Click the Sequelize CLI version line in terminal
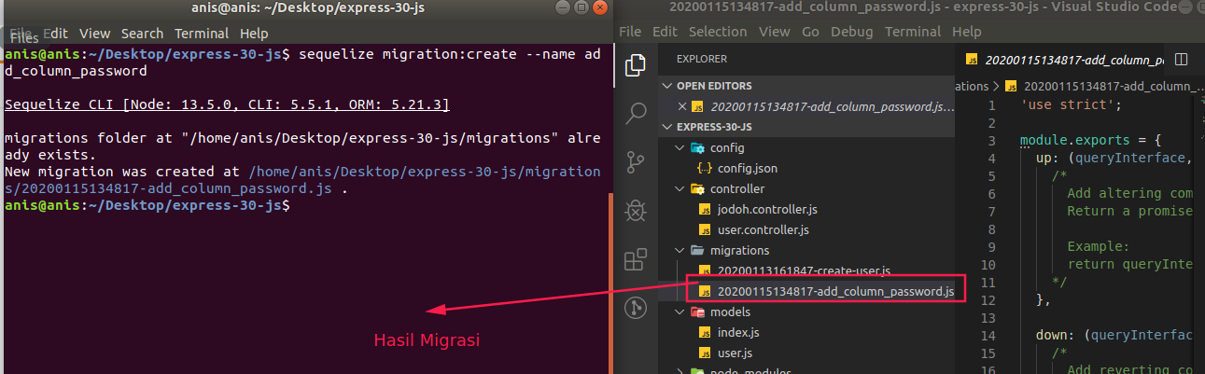Screen dimensions: 1205x374 (x=227, y=104)
